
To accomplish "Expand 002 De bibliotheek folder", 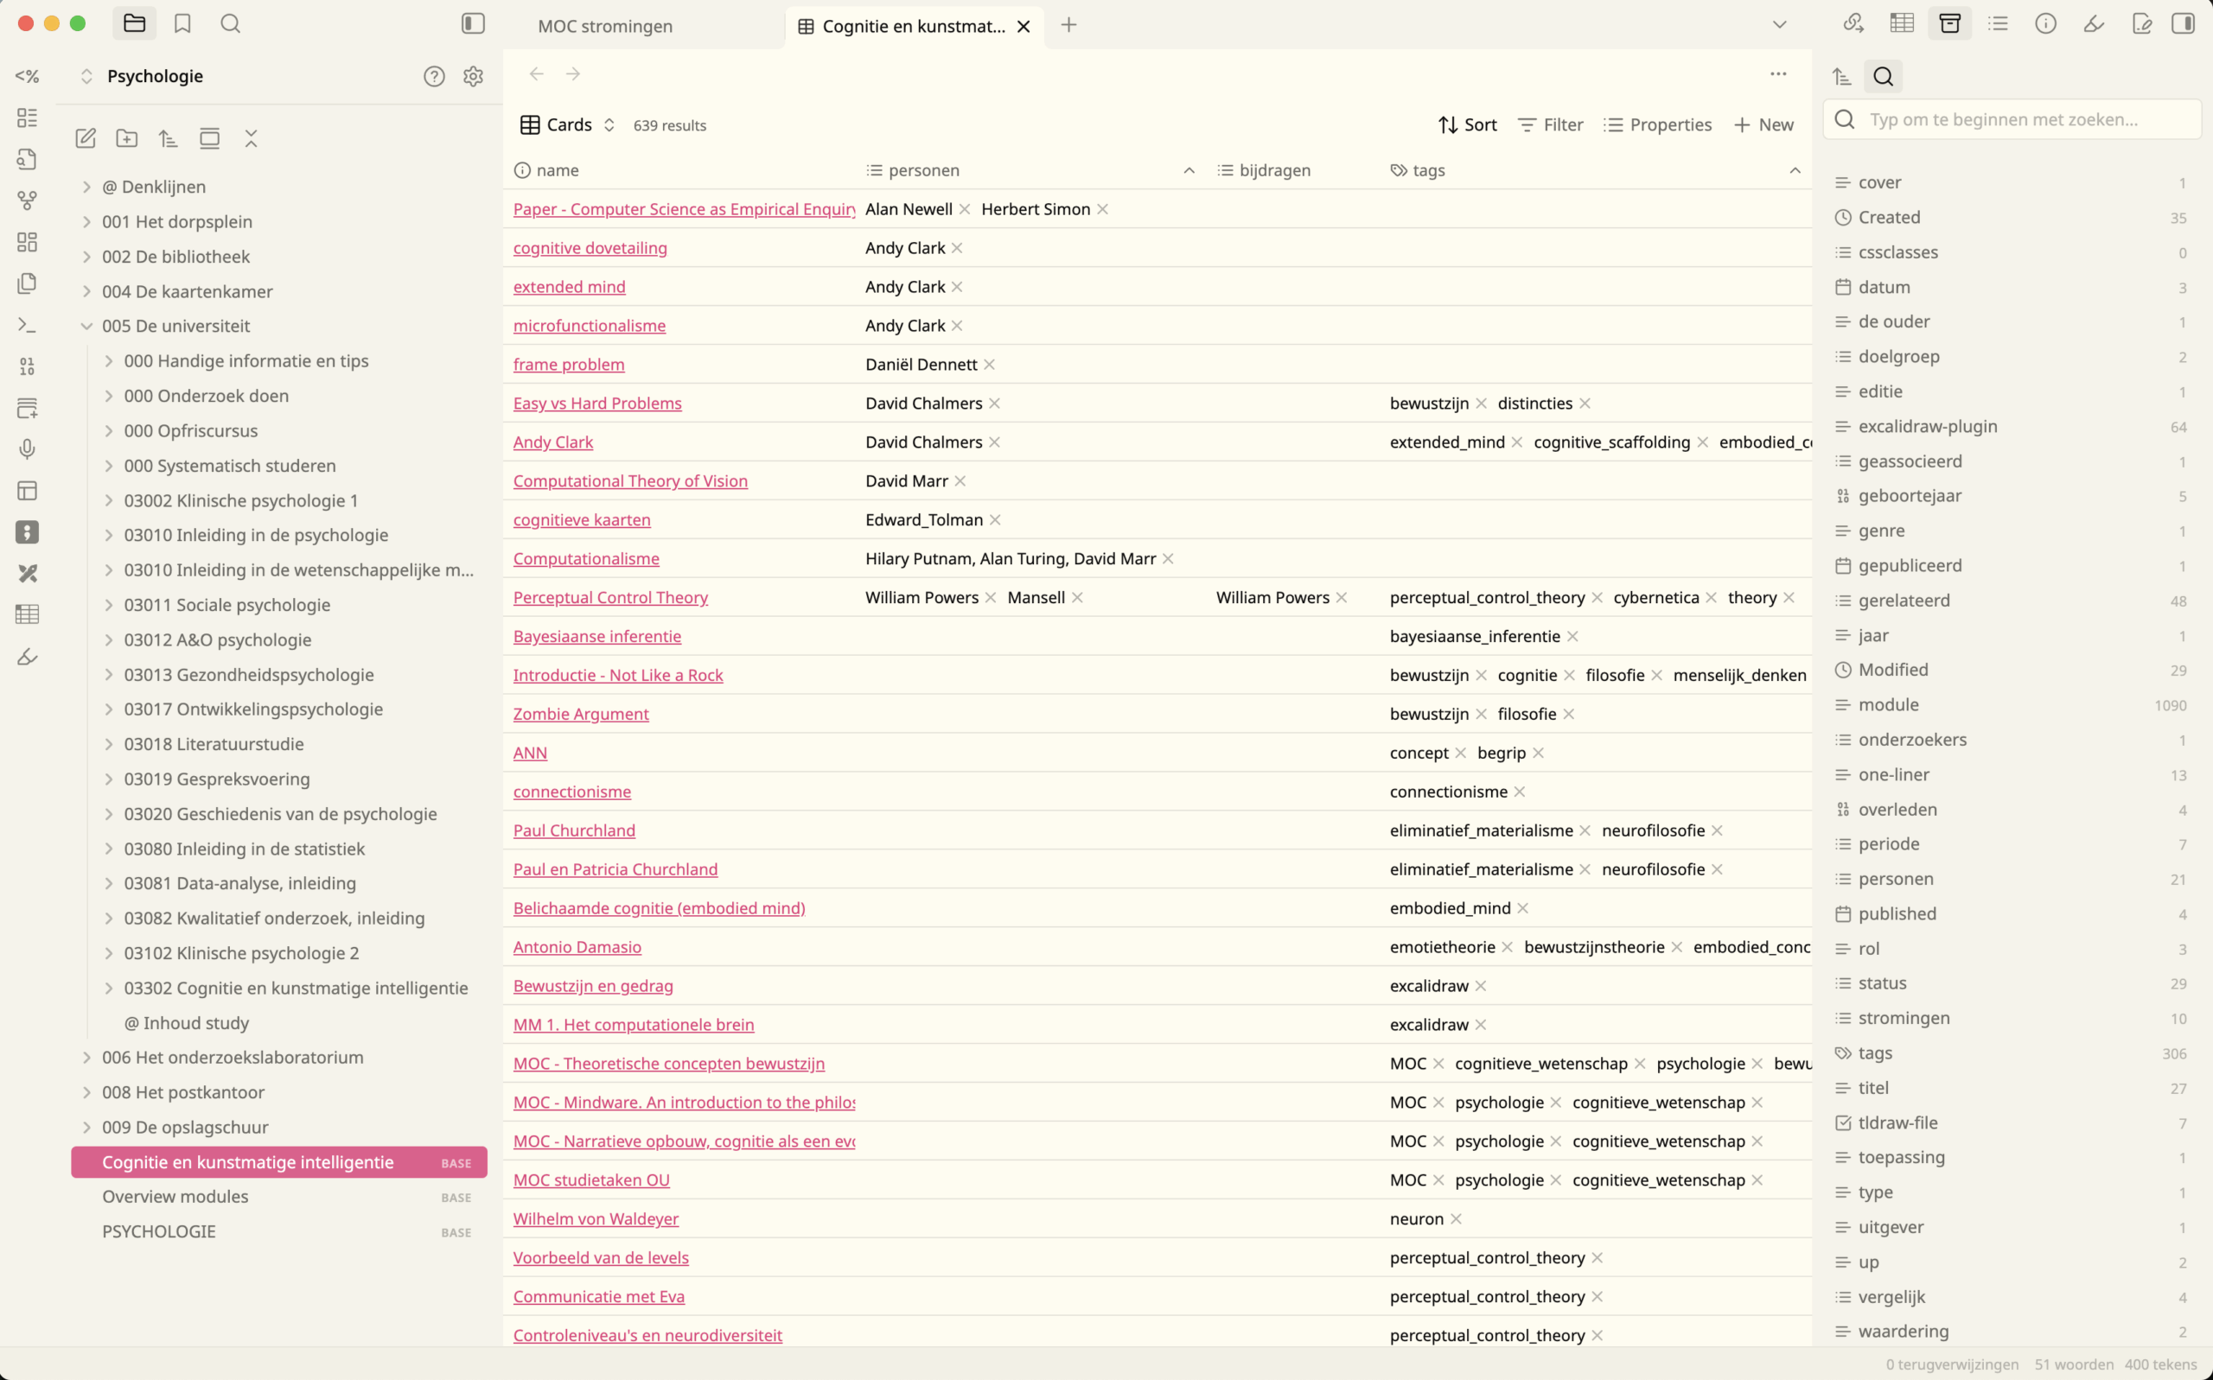I will tap(279, 257).
